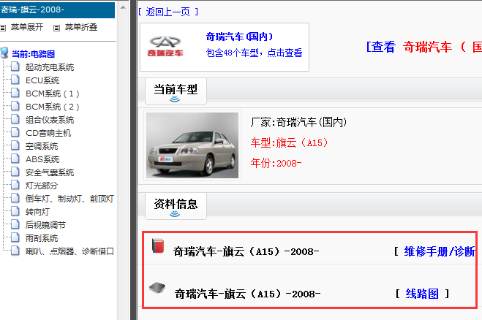Click the page icon next to 灯光部分
Image resolution: width=482 pixels, height=320 pixels.
(x=15, y=185)
